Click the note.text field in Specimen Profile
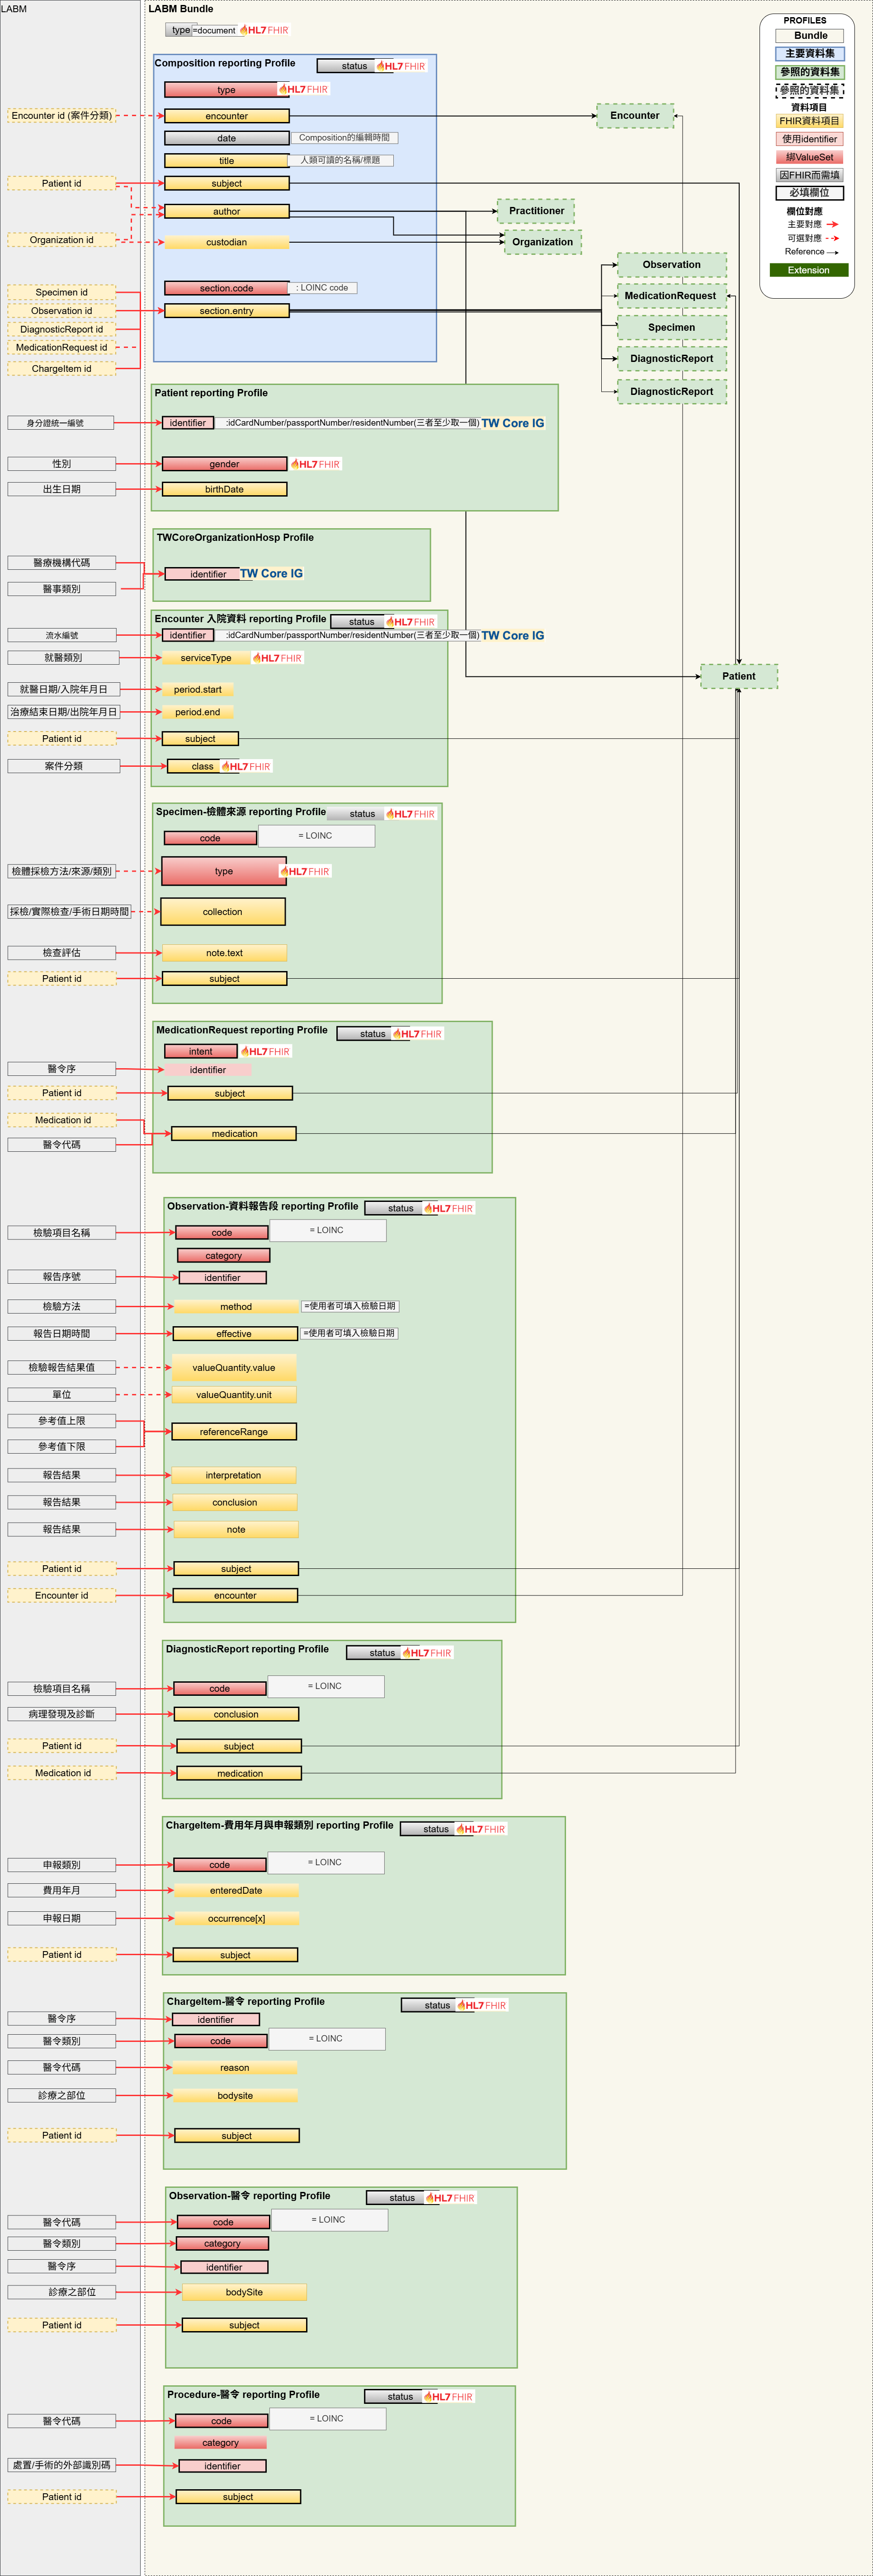Image resolution: width=873 pixels, height=2576 pixels. pyautogui.click(x=225, y=953)
